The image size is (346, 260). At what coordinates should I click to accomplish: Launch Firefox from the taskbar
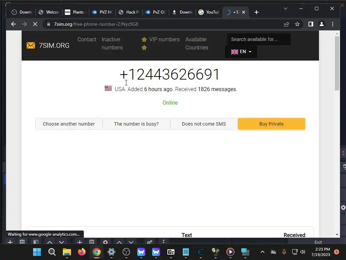[x=82, y=252]
